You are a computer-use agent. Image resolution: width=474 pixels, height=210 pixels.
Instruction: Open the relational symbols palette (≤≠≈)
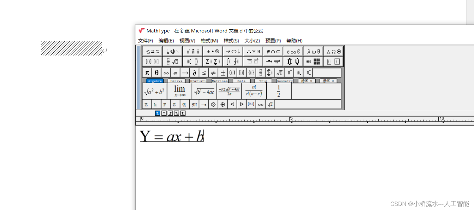152,51
